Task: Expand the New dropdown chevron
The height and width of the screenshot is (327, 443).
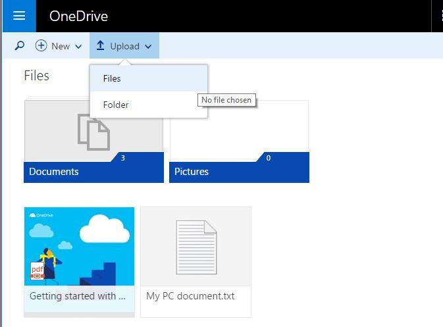Action: tap(78, 47)
